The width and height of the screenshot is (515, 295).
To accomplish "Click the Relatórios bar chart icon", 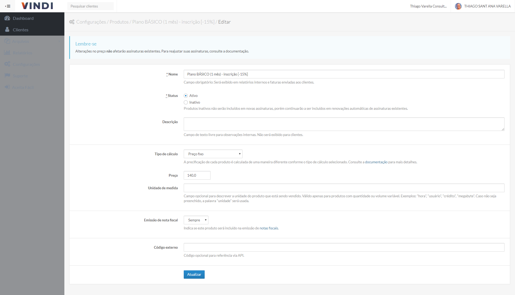I will coord(7,53).
